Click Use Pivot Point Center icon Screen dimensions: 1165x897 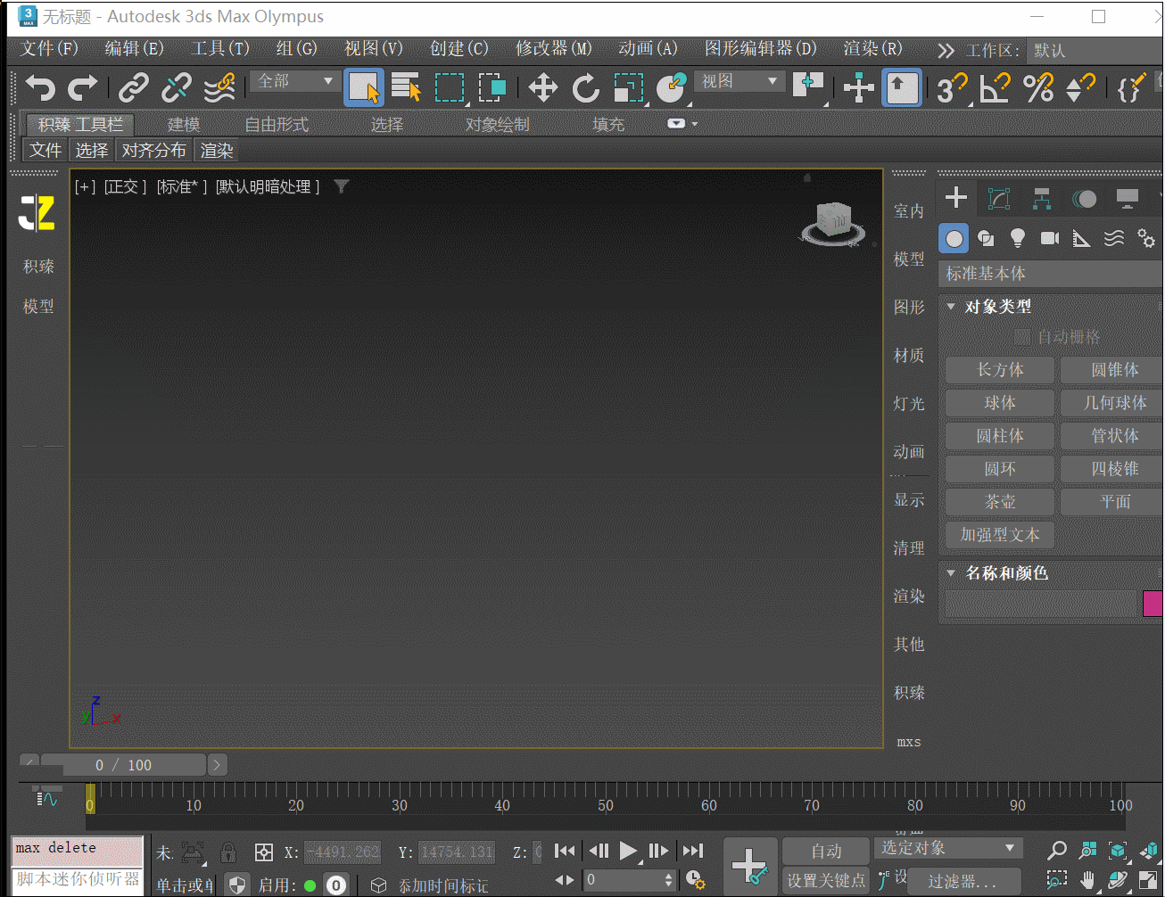tap(808, 87)
